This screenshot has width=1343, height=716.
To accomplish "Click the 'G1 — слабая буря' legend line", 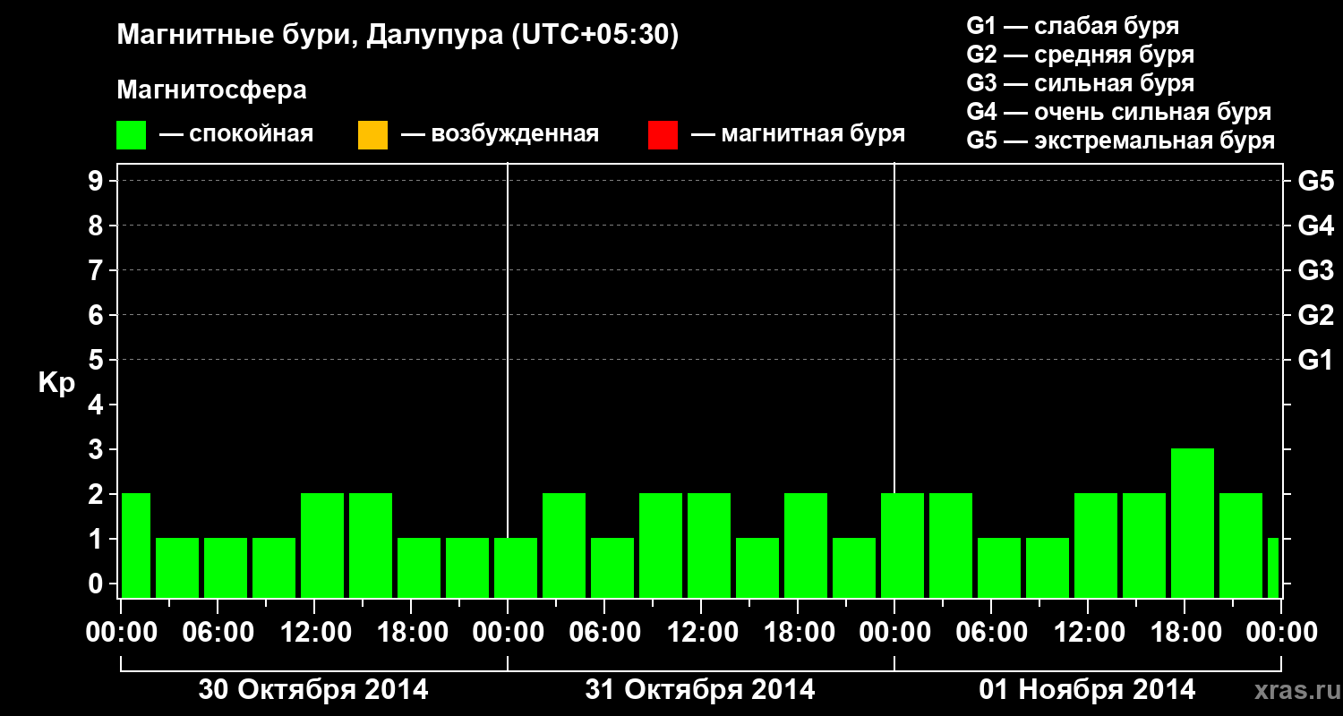I will [x=1073, y=26].
